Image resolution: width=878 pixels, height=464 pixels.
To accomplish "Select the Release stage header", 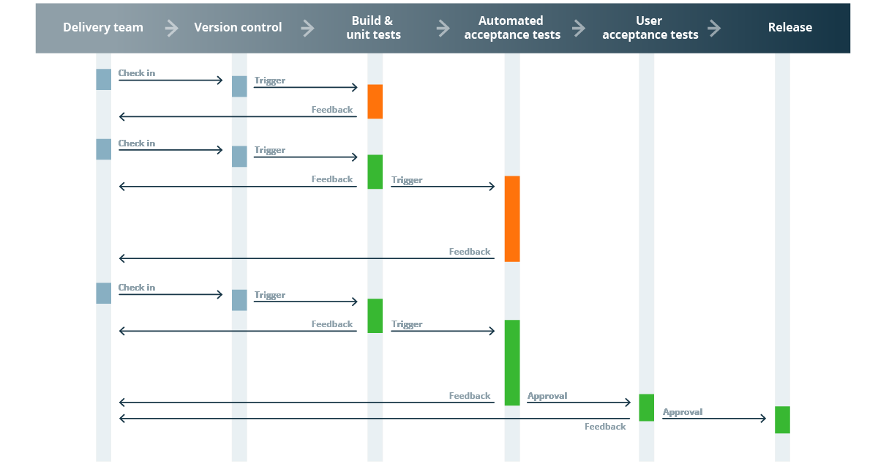I will click(x=789, y=28).
